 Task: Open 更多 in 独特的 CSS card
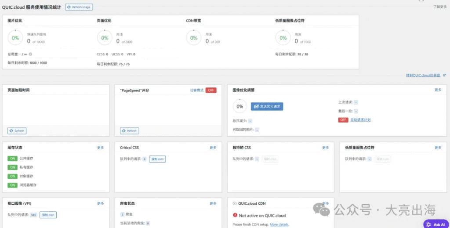point(326,148)
